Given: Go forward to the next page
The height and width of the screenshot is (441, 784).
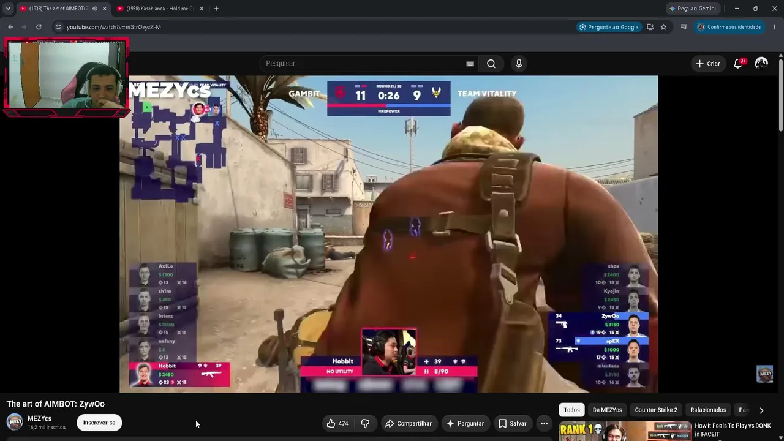Looking at the screenshot, I should pos(24,27).
